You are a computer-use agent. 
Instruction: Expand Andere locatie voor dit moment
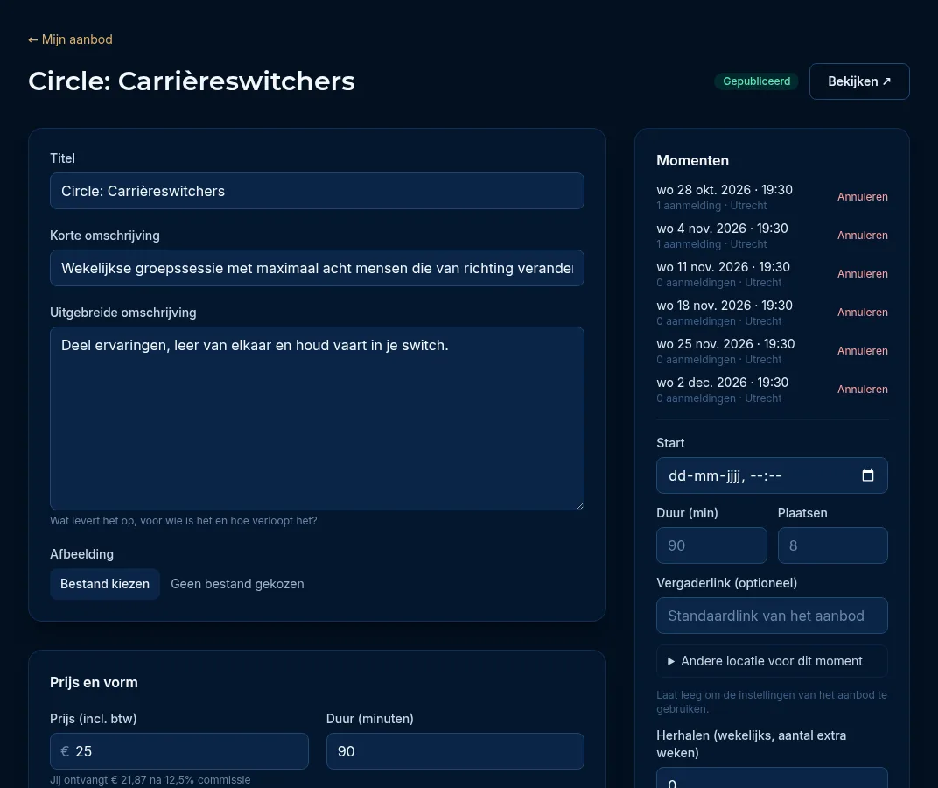click(x=772, y=661)
